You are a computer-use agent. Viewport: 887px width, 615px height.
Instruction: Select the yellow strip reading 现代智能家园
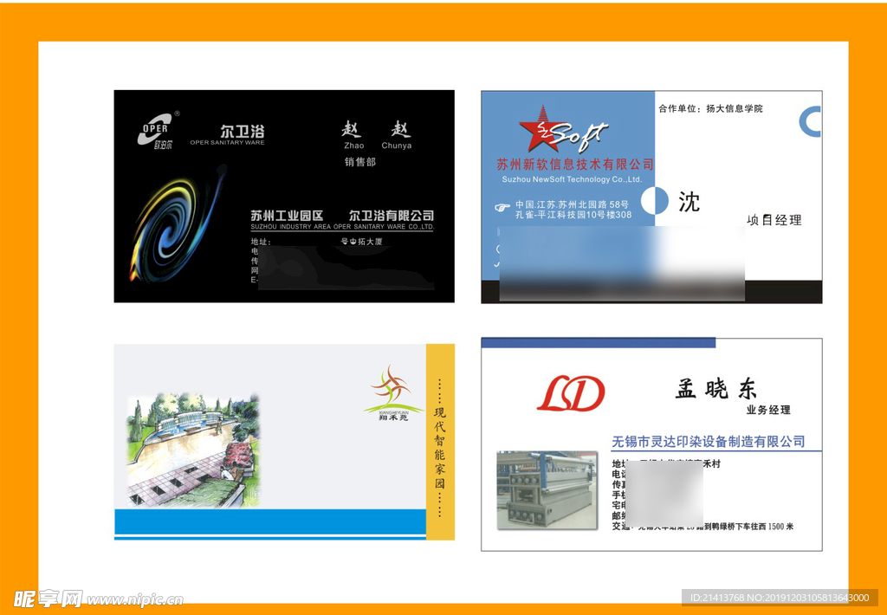tap(440, 442)
